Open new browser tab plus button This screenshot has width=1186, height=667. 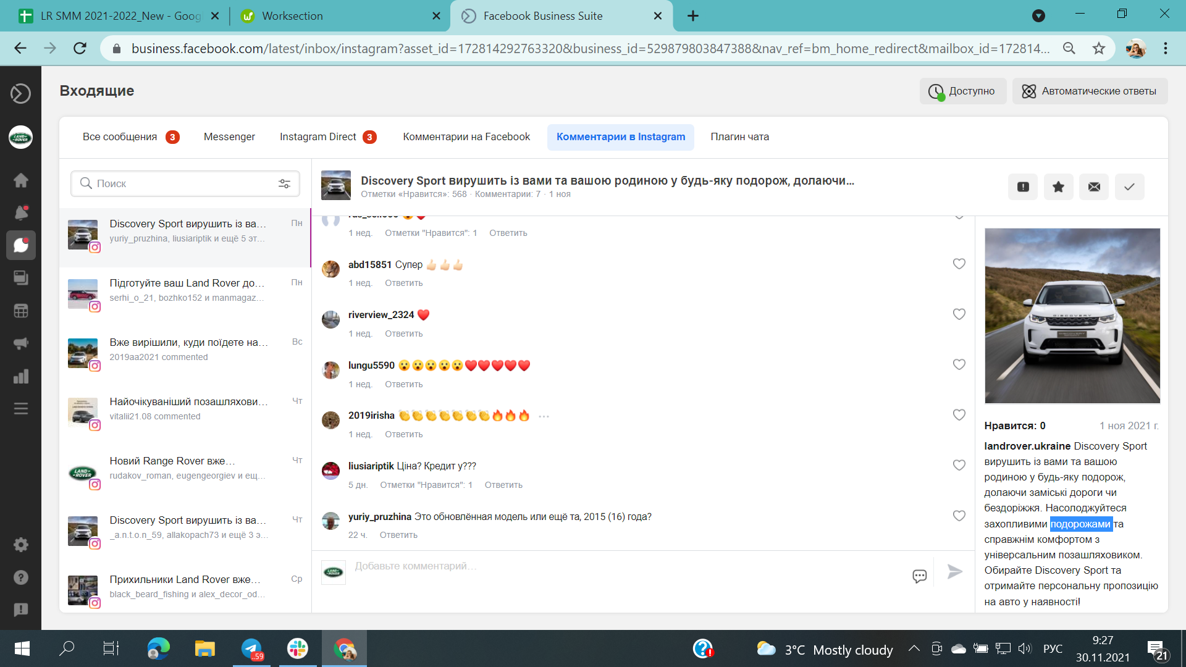pos(692,16)
